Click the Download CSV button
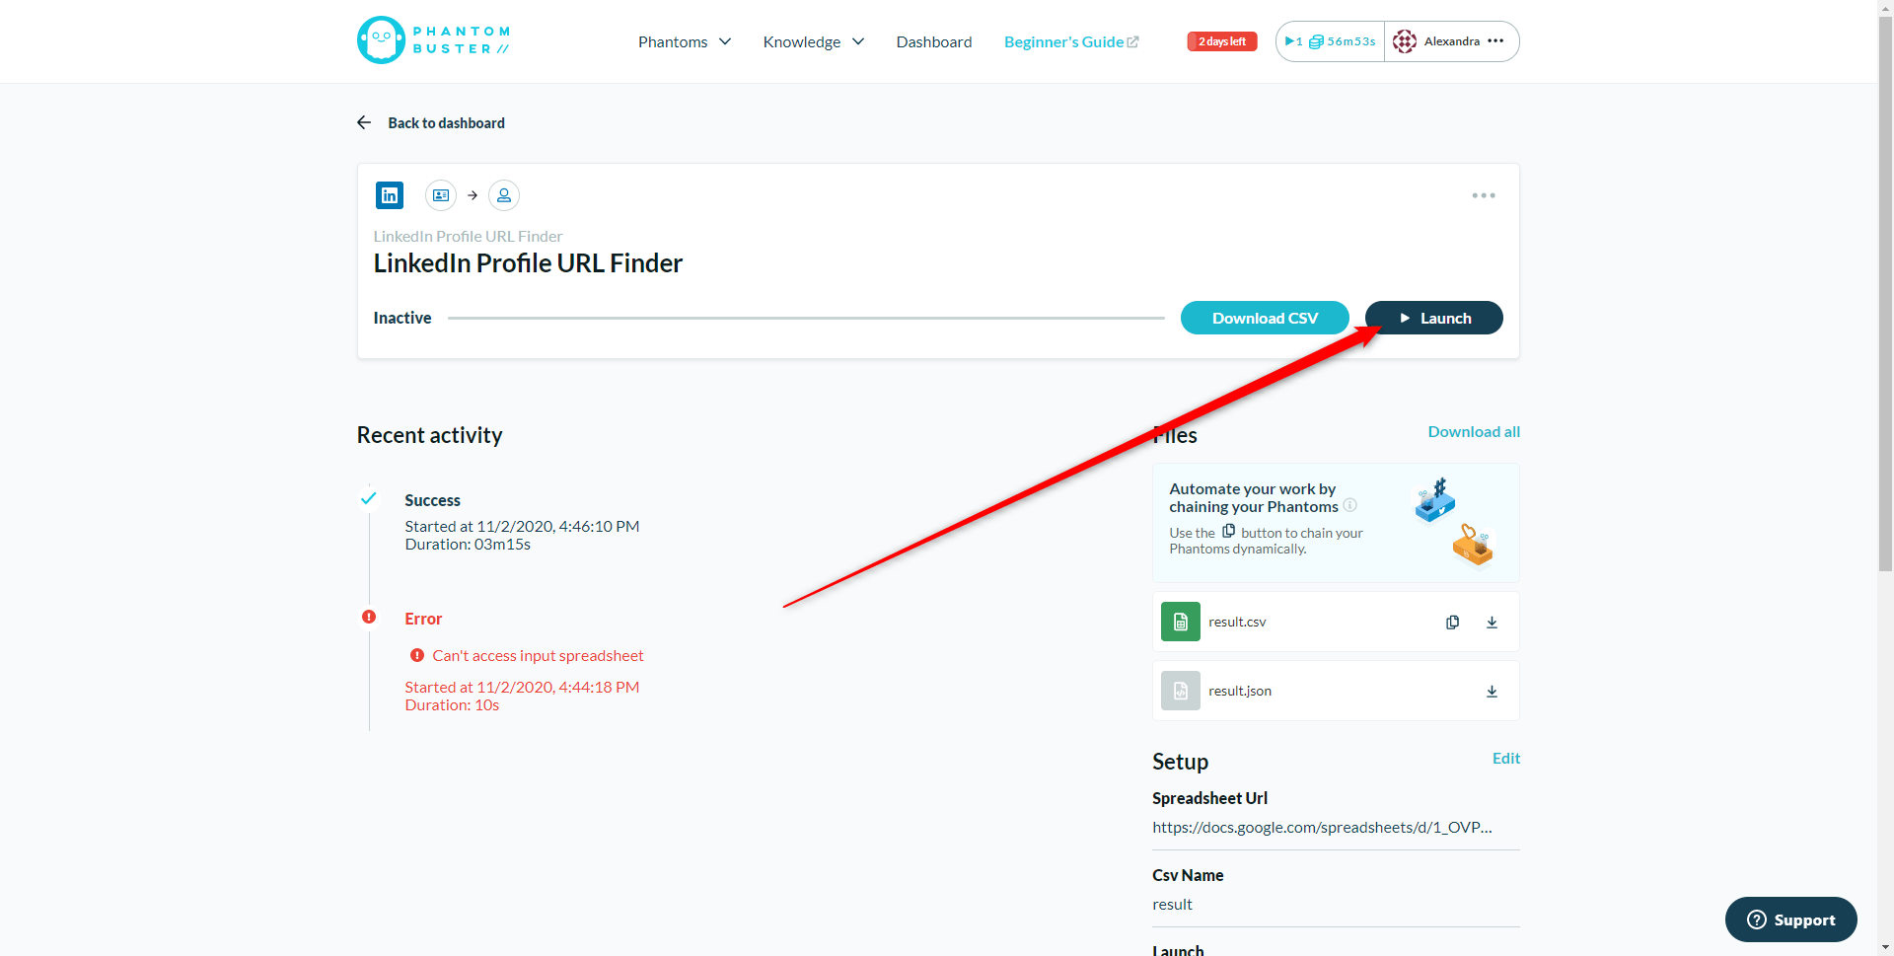Screen dimensions: 1894x956 click(1265, 318)
